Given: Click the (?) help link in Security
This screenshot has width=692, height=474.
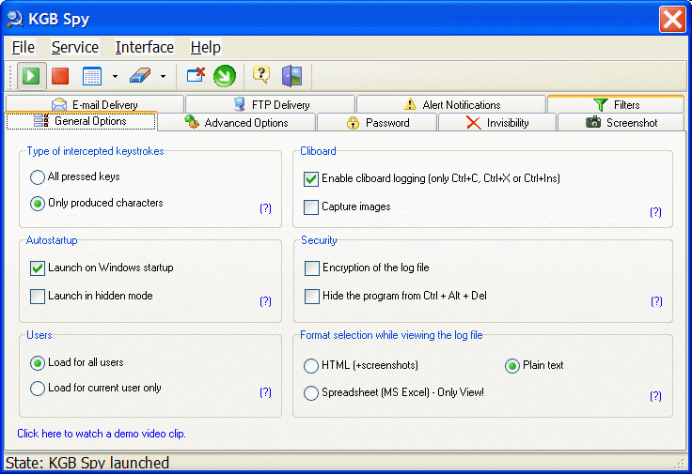Looking at the screenshot, I should point(655,301).
